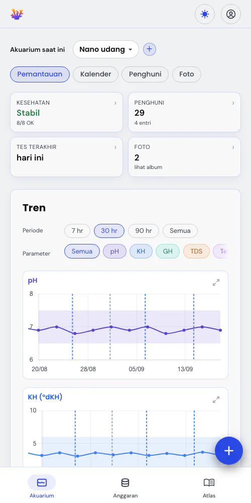Switch to the Pemantauan tab

click(x=40, y=74)
